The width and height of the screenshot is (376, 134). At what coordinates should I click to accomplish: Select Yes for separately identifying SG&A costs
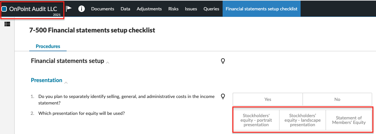268,99
